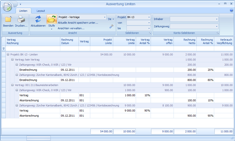Click the Stufe folder icon

pyautogui.click(x=52, y=19)
